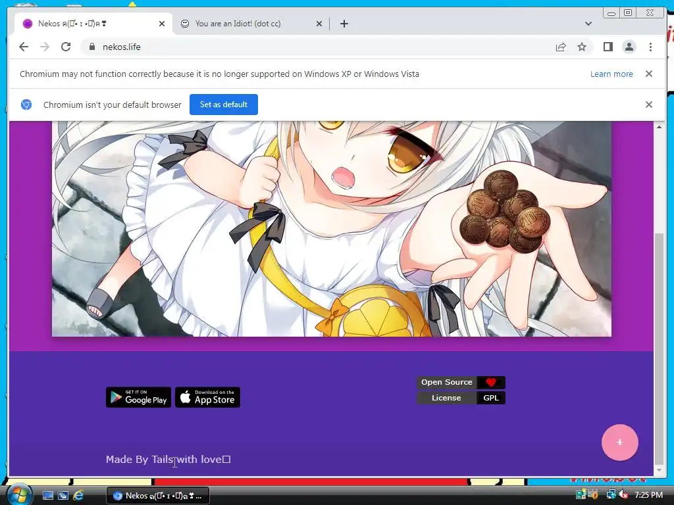Viewport: 674px width, 505px height.
Task: Go back to the previous page
Action: (x=24, y=47)
